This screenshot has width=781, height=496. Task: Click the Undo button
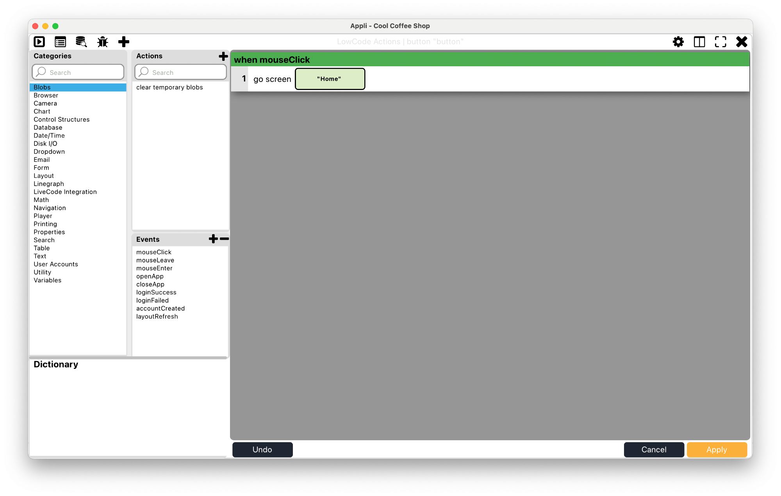click(262, 450)
